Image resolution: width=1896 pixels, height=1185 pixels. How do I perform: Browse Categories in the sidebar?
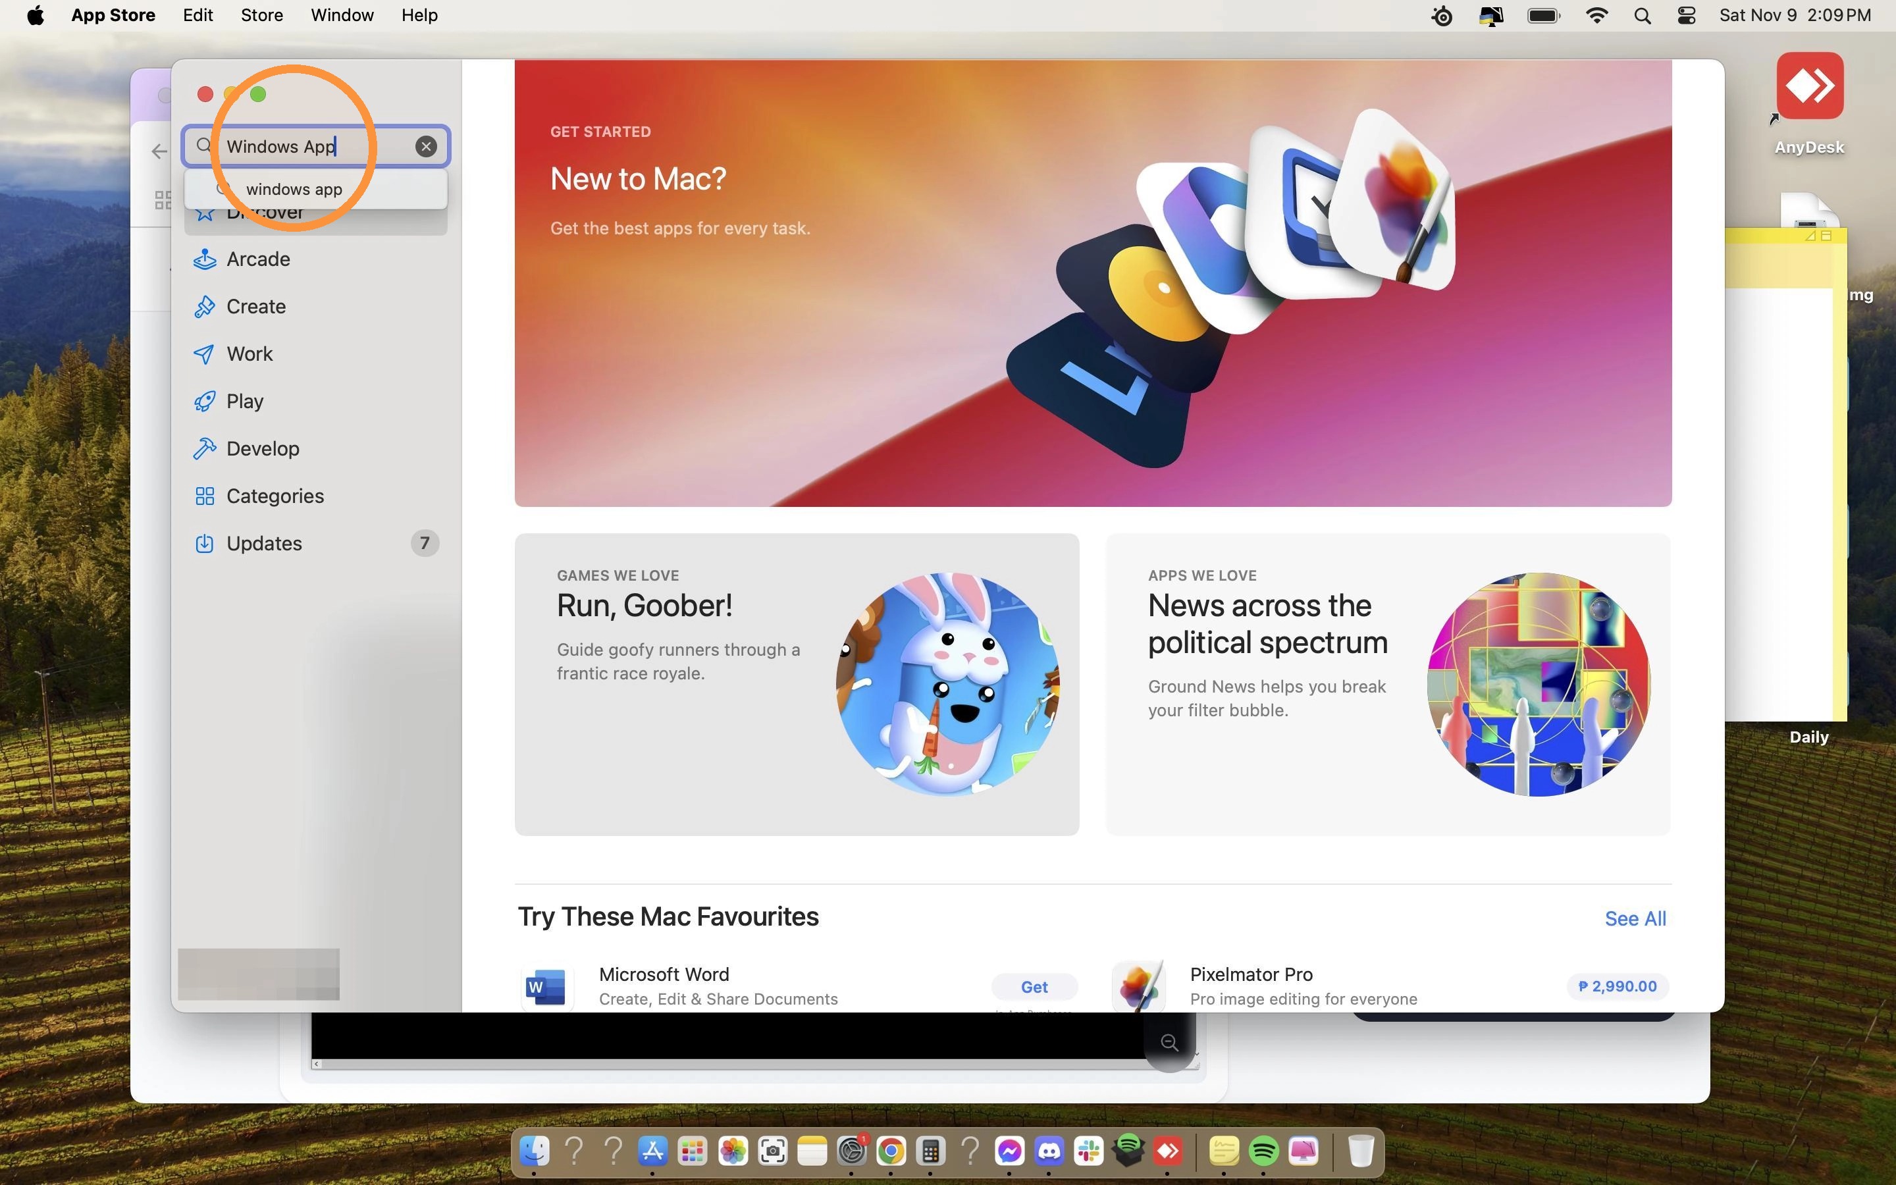point(316,496)
